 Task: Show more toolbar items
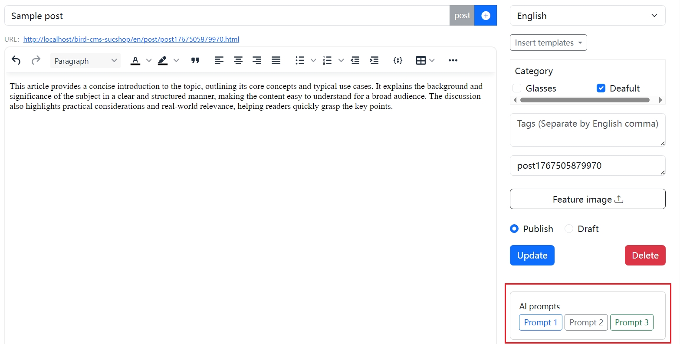453,60
